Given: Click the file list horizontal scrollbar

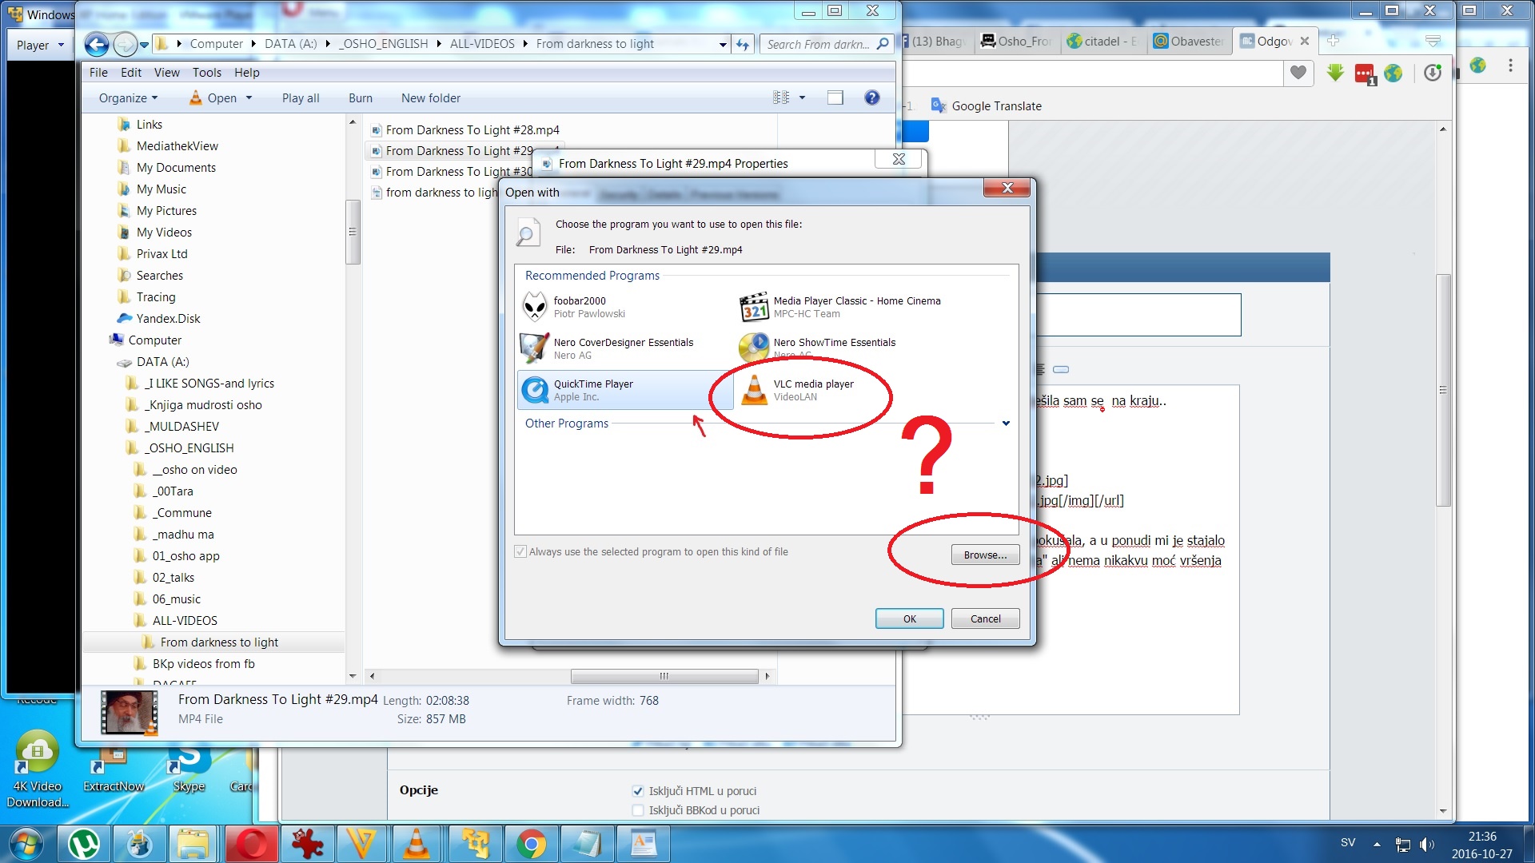Looking at the screenshot, I should [664, 676].
